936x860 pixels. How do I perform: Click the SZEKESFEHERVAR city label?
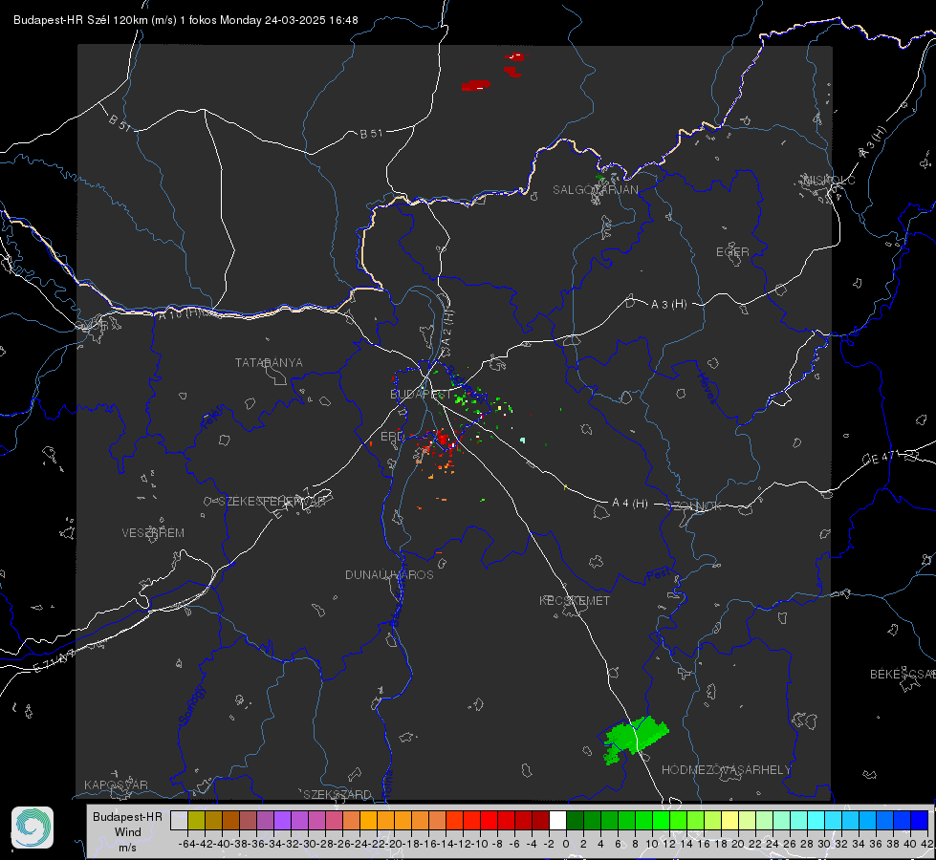pyautogui.click(x=272, y=502)
